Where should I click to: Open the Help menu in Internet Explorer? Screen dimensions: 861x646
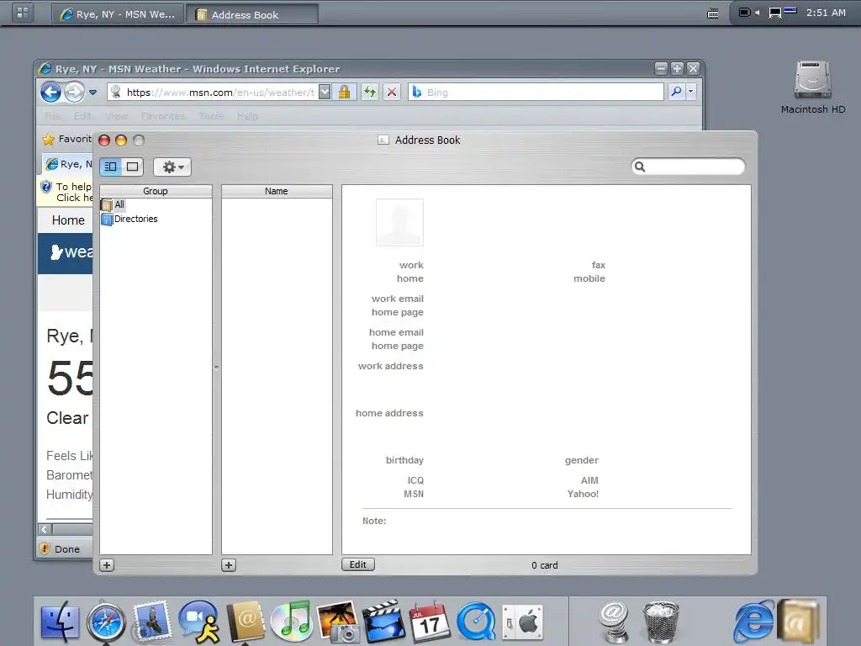(x=248, y=116)
